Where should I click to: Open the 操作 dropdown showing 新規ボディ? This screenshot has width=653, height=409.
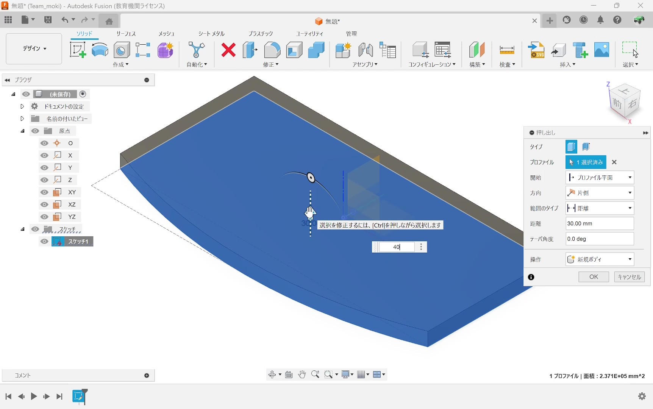pyautogui.click(x=600, y=259)
